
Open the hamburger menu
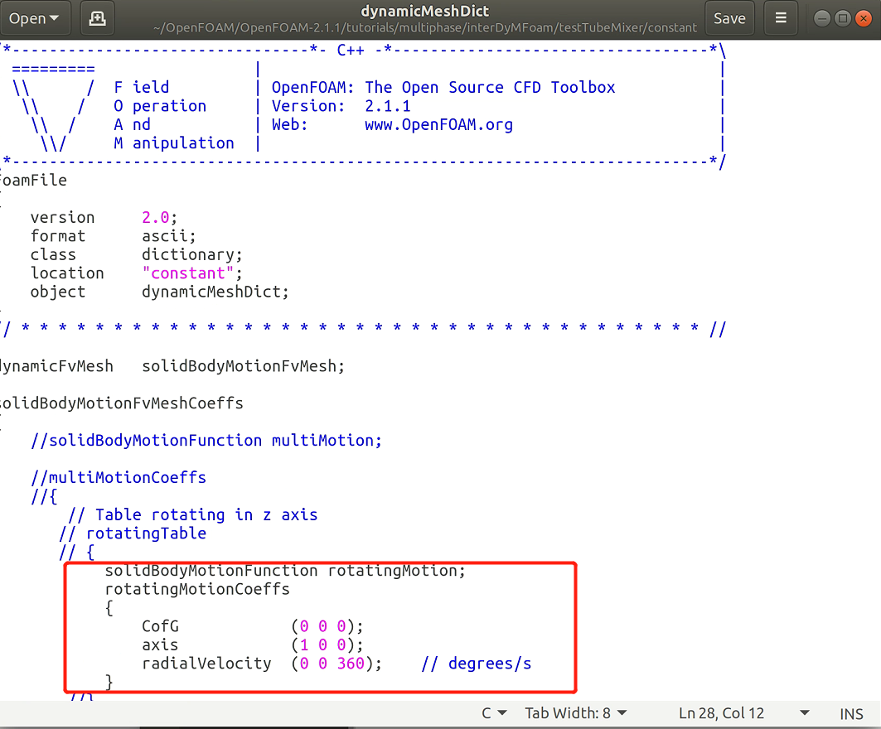click(780, 18)
